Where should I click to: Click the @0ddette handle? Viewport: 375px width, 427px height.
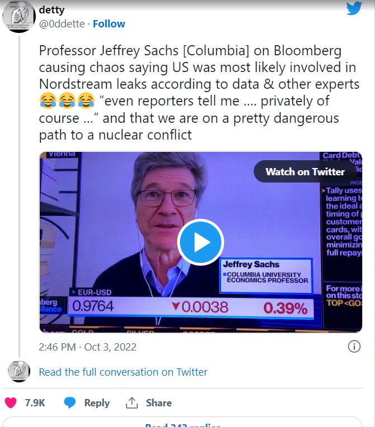(x=61, y=23)
